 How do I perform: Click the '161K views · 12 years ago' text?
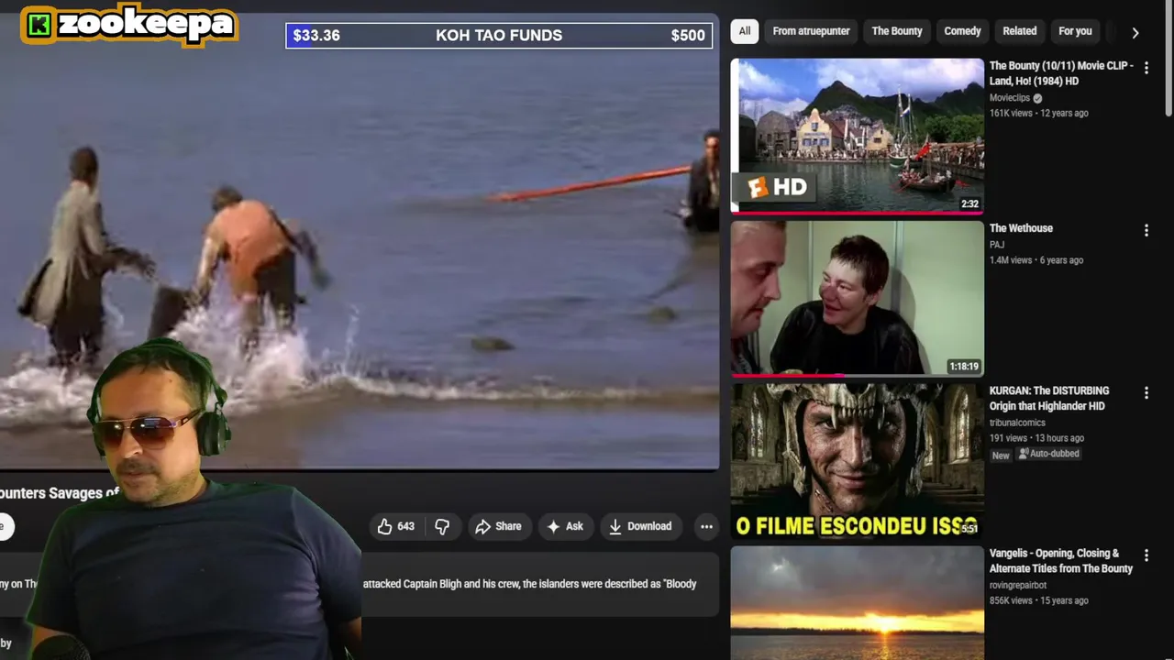[x=1038, y=114]
